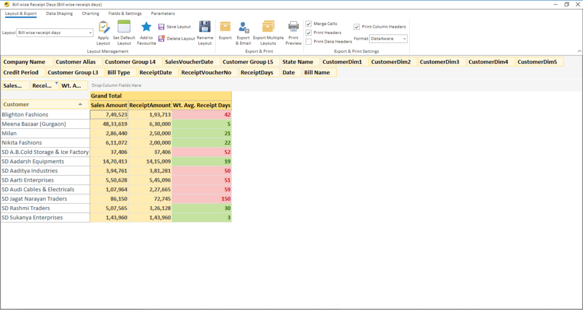Switch to the Data Shaping tab
The width and height of the screenshot is (583, 310).
click(x=58, y=13)
